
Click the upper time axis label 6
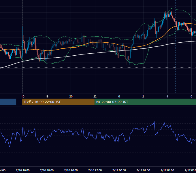[191, 97]
